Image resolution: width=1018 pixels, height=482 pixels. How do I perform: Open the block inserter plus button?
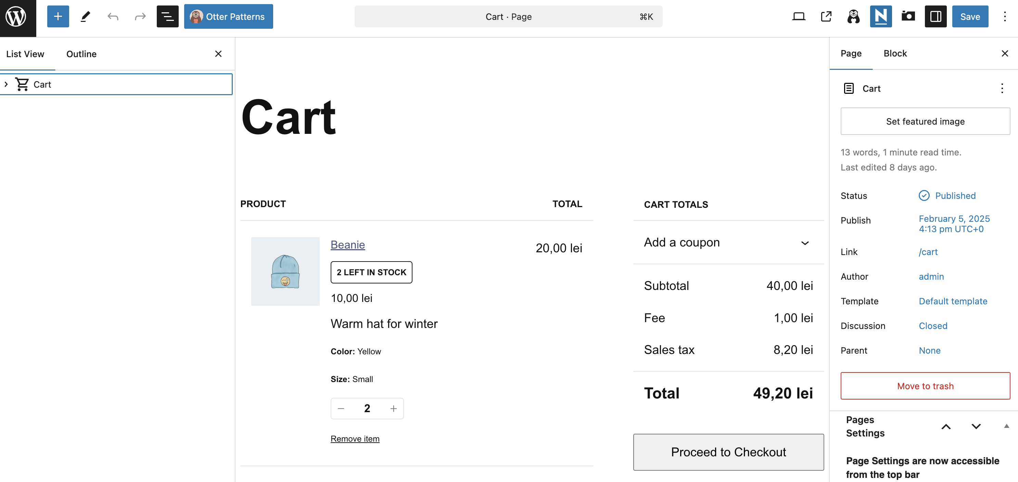(58, 16)
